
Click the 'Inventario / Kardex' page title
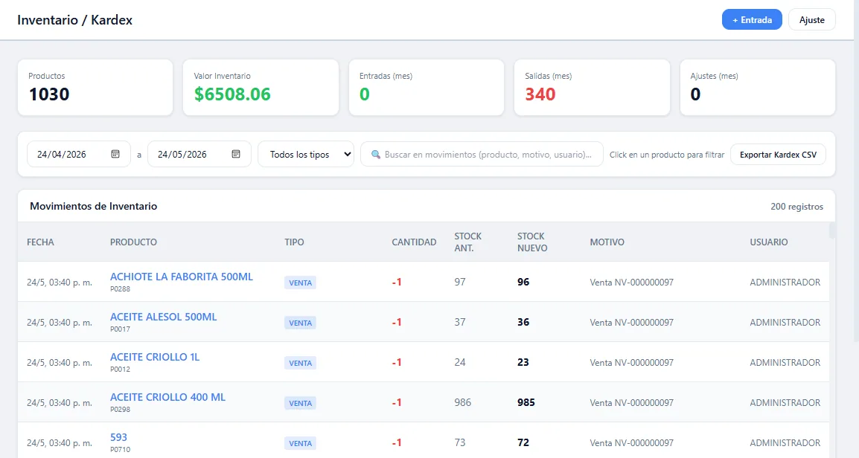[x=74, y=19]
